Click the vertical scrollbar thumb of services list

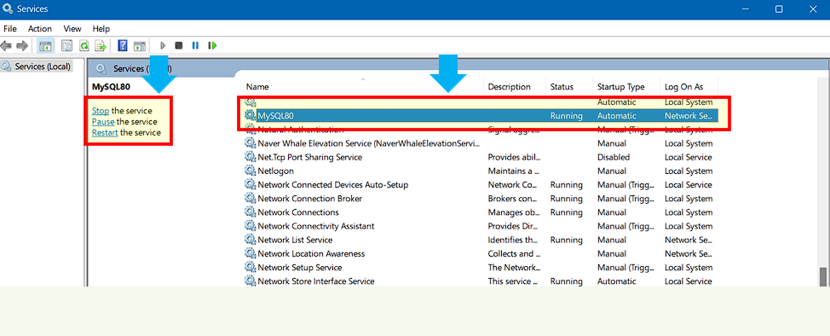[x=822, y=276]
